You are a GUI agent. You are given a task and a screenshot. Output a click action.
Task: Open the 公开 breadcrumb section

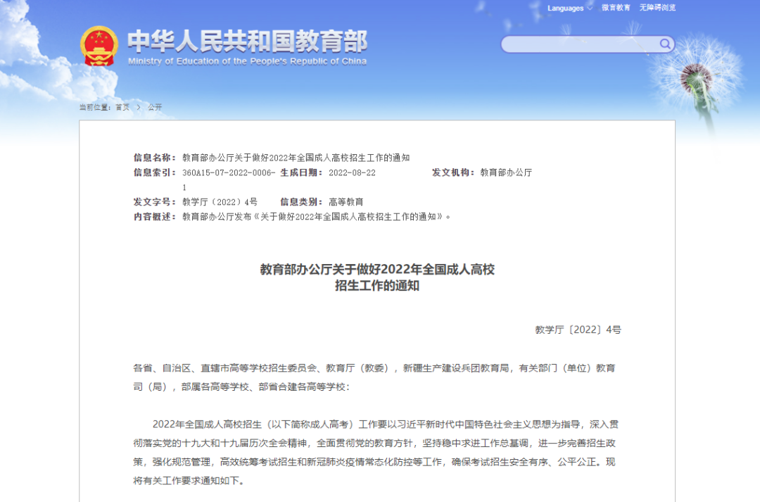[x=153, y=107]
